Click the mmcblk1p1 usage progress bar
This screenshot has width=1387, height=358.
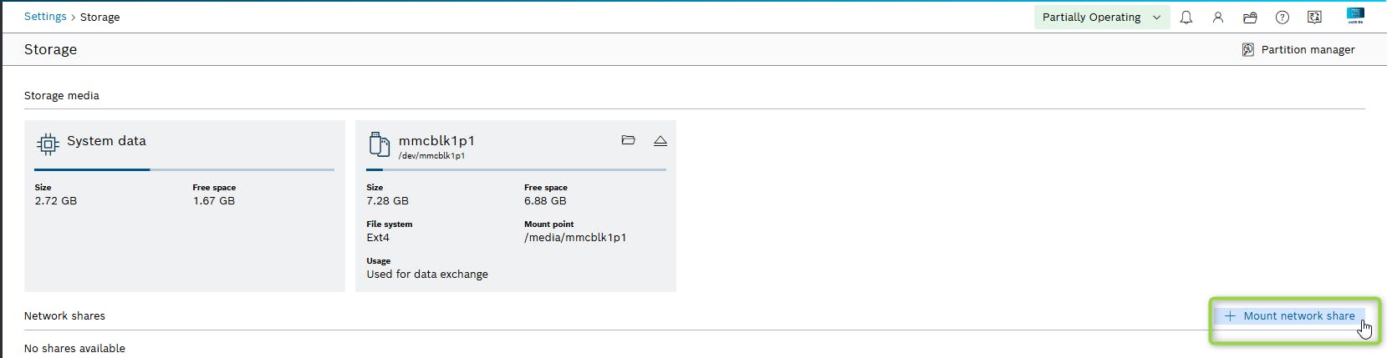(516, 169)
